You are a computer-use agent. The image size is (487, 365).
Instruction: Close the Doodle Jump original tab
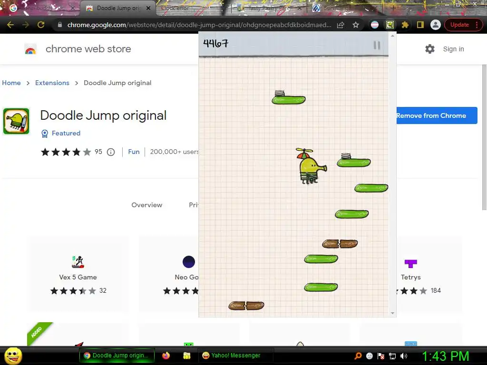tap(148, 8)
